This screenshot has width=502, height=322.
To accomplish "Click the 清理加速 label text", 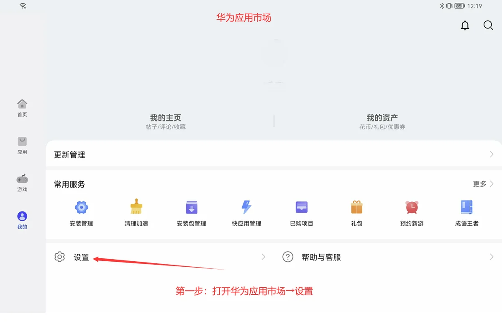I will (136, 224).
